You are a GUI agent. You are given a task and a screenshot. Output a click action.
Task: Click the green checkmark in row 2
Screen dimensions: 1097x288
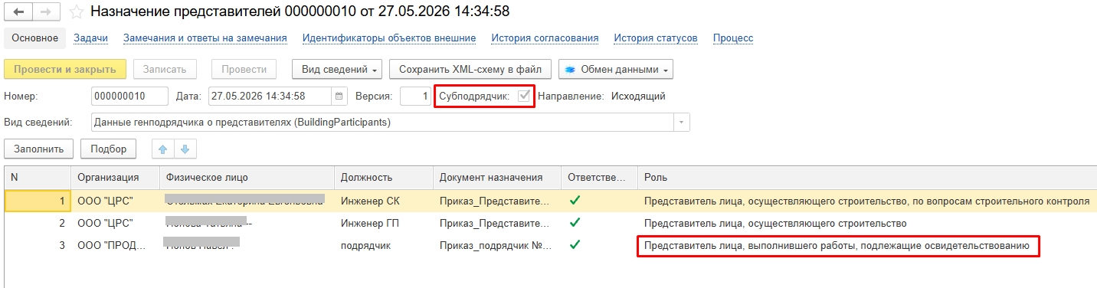click(x=575, y=223)
